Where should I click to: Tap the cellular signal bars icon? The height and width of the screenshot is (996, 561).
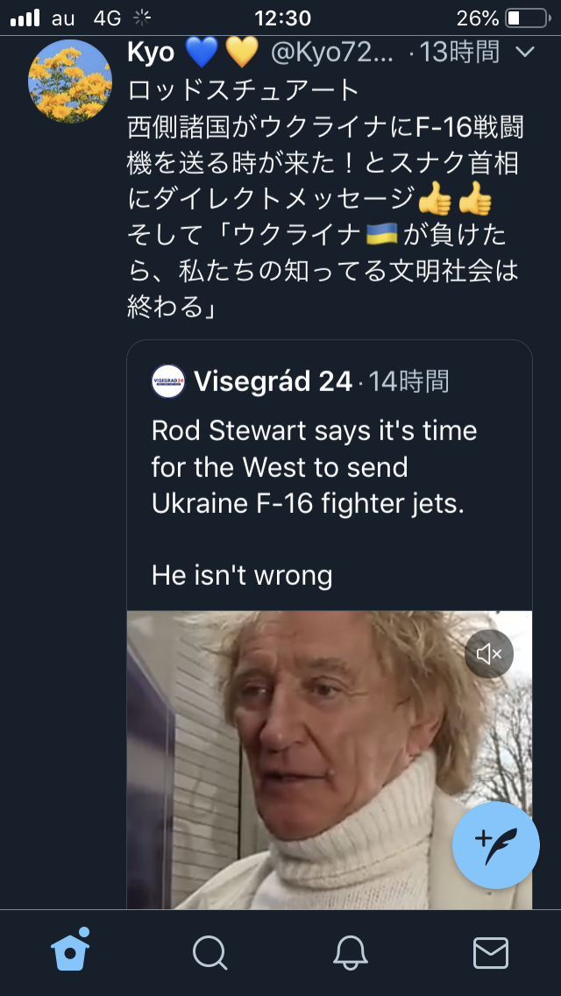[25, 18]
